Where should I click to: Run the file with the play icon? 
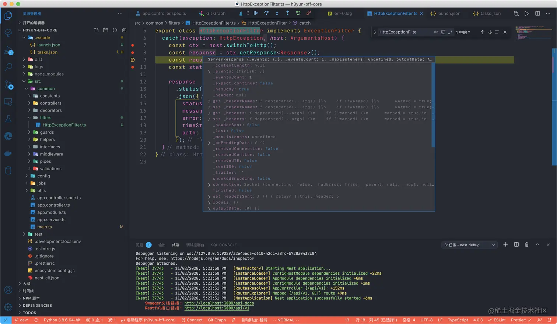click(527, 14)
